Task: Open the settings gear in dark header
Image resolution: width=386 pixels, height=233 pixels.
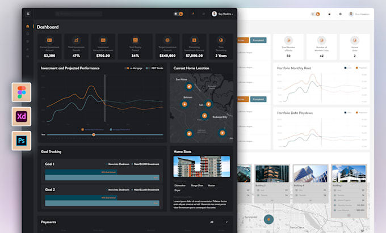Action: pos(204,14)
